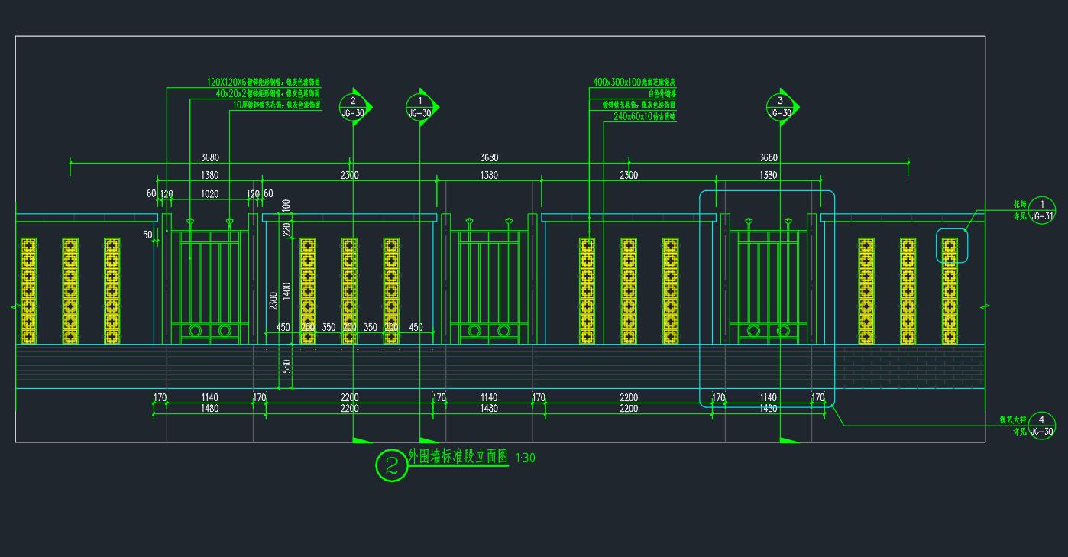1068x557 pixels.
Task: Select detail callout circle 1 JG-31
Action: tap(1042, 210)
